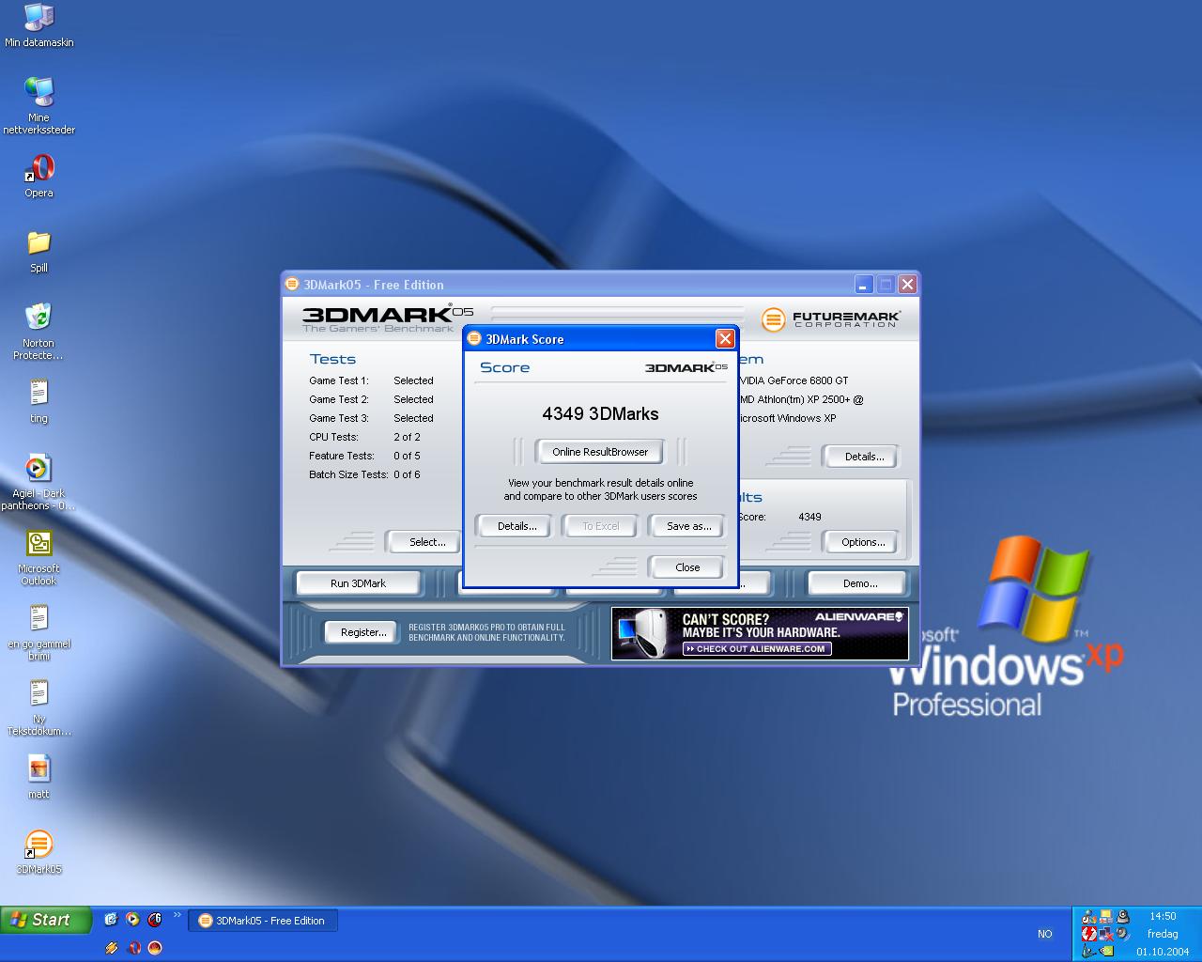The width and height of the screenshot is (1202, 962).
Task: Click the Internet Explorer quick launch icon
Action: 111,920
